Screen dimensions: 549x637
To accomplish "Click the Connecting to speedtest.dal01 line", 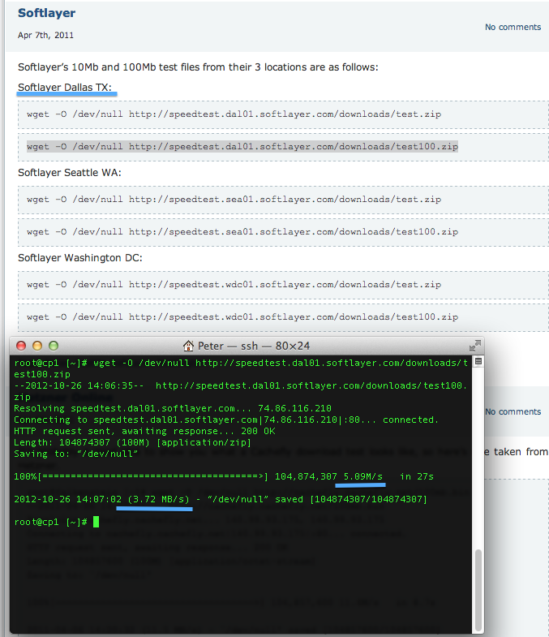I will point(226,420).
